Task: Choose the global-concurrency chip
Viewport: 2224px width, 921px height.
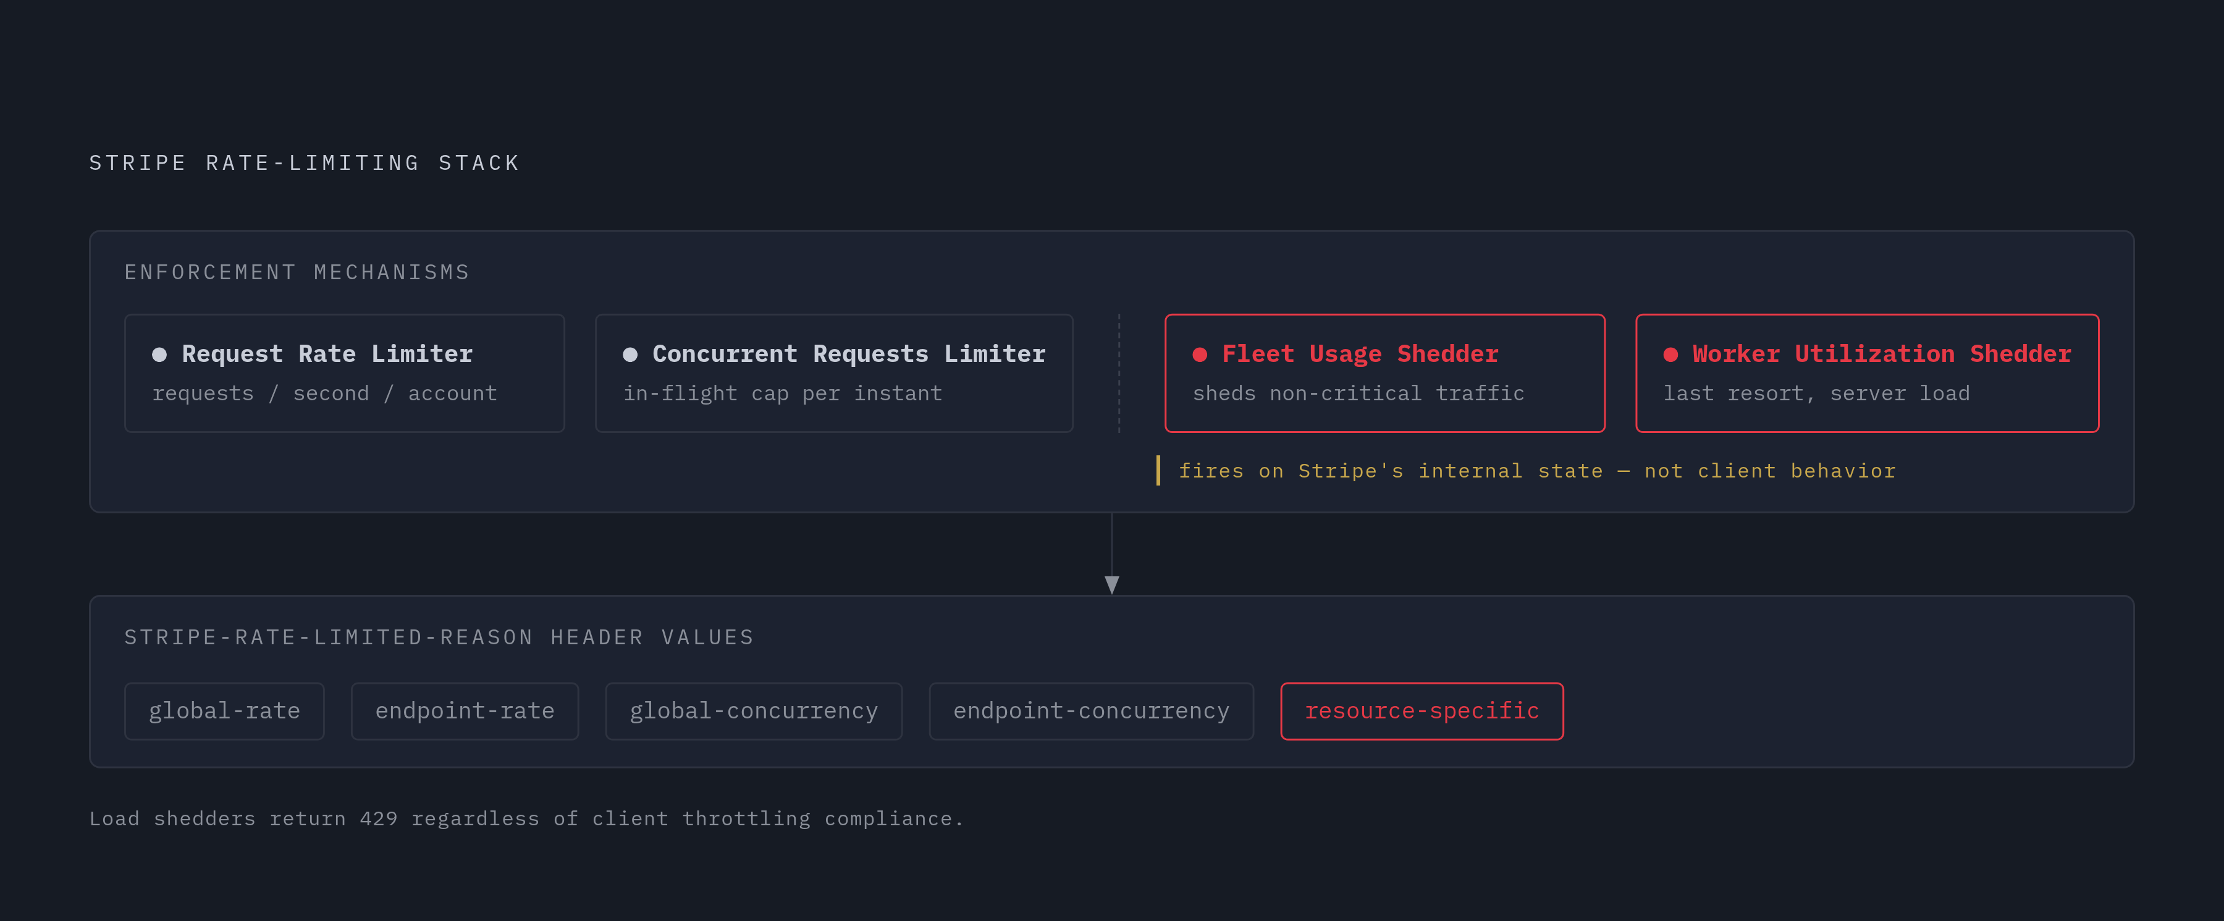Action: pyautogui.click(x=754, y=711)
